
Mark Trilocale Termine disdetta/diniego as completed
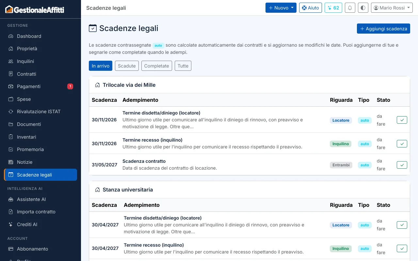pyautogui.click(x=402, y=120)
